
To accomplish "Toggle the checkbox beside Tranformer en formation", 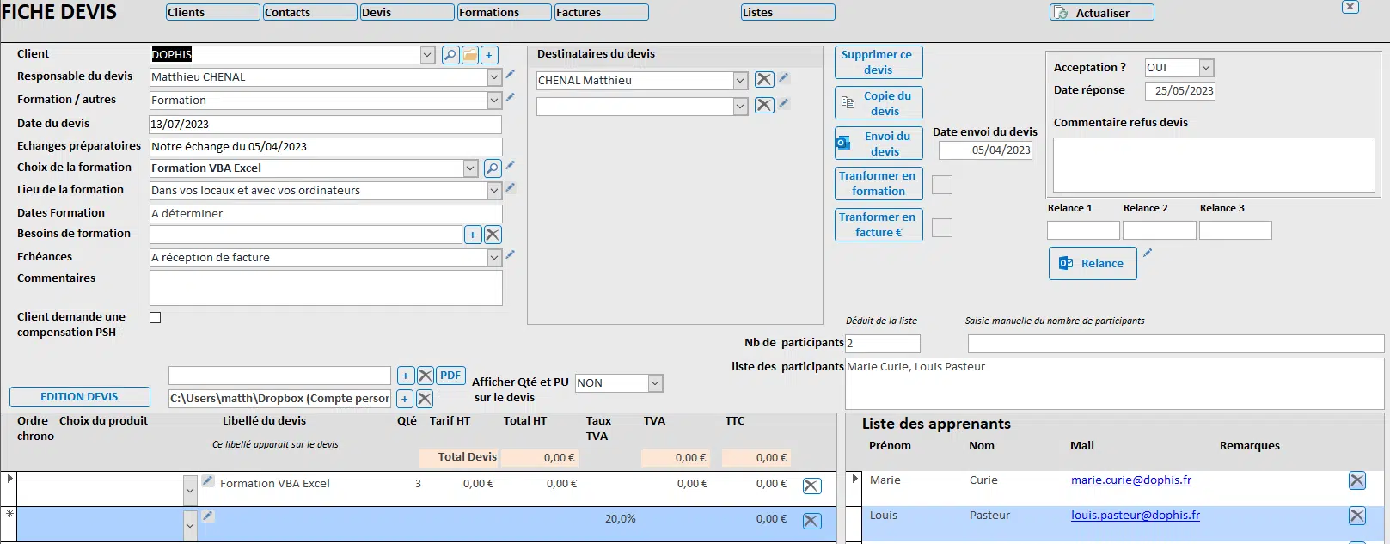I will click(x=942, y=185).
